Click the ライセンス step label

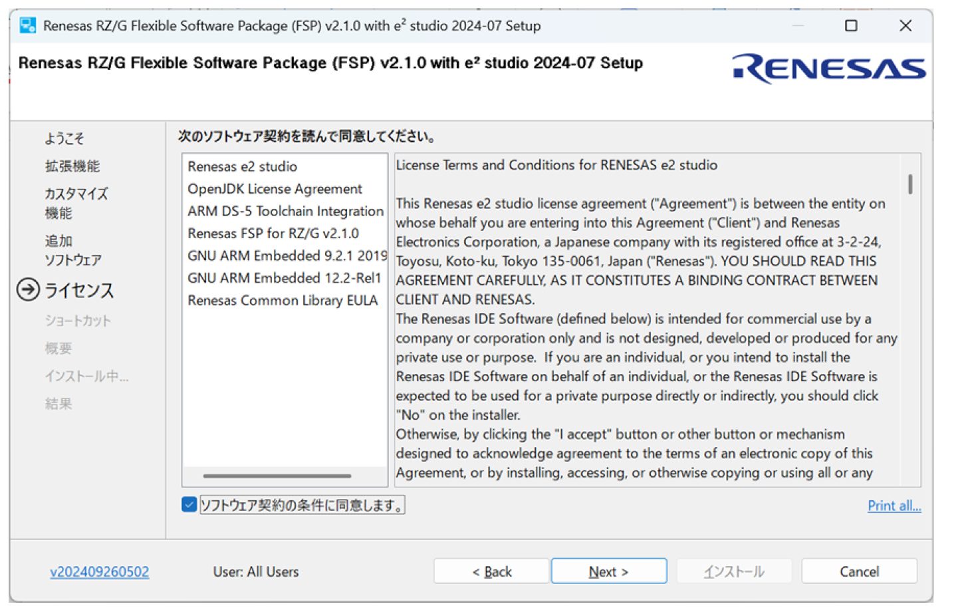(x=79, y=290)
